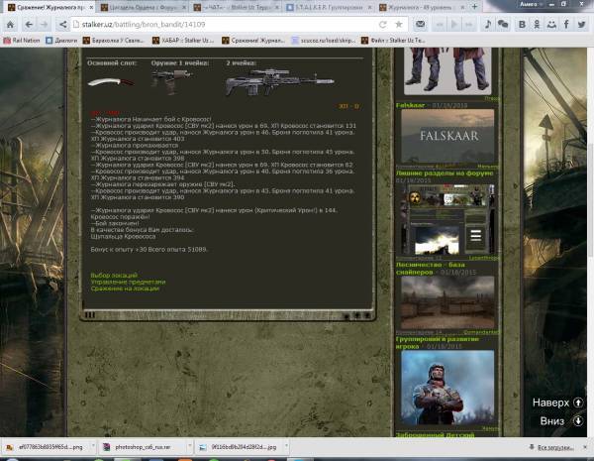Viewport: 594px width, 461px height.
Task: Reload the page with the refresh icon
Action: click(382, 25)
